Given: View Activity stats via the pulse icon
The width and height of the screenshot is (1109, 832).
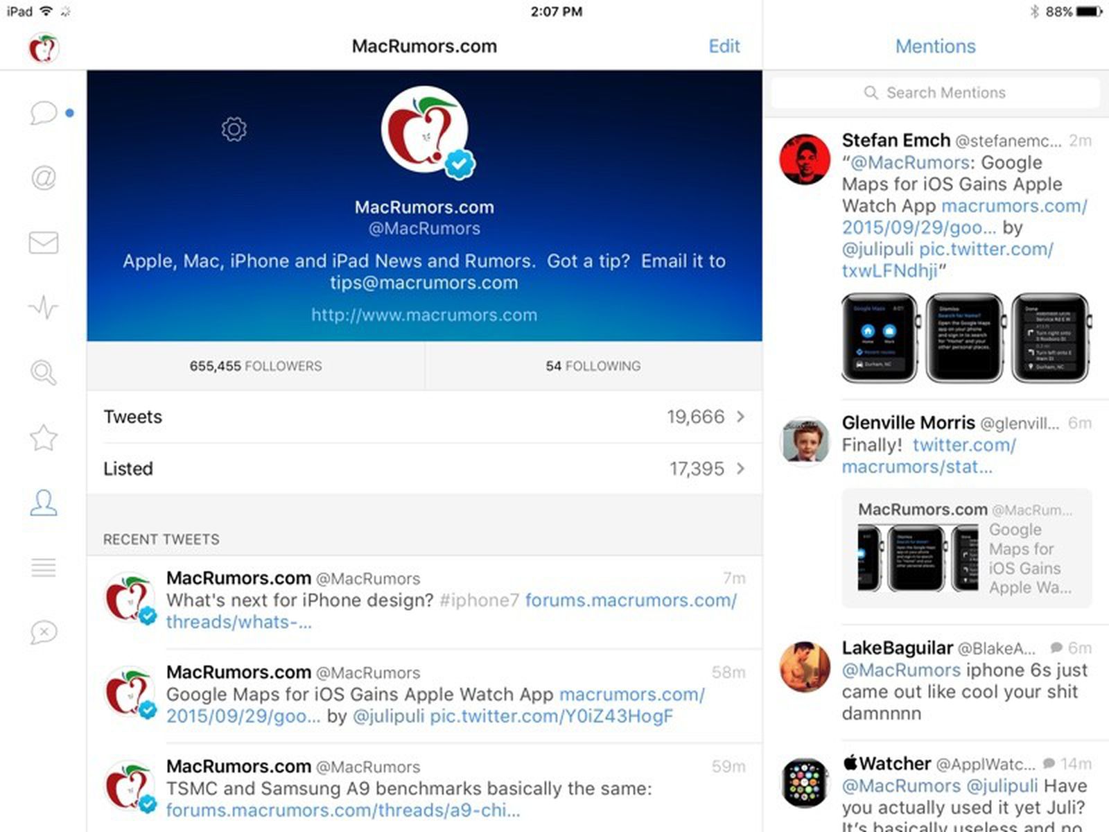Looking at the screenshot, I should [x=43, y=308].
